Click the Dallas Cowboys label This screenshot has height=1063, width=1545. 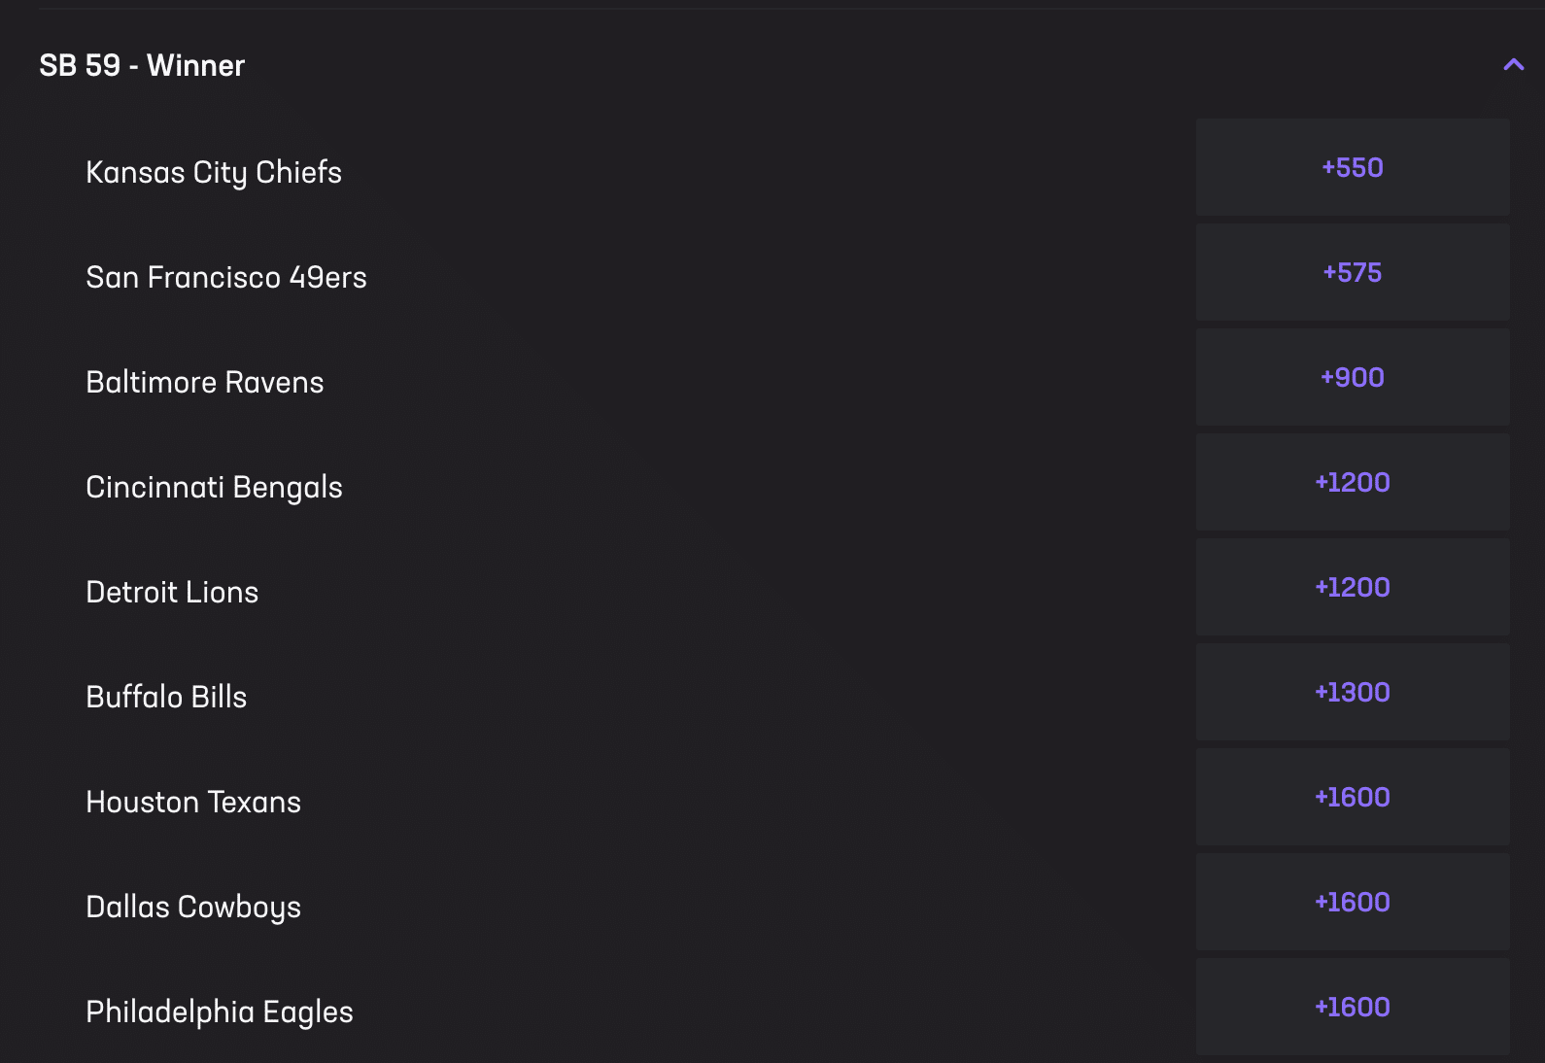click(193, 907)
